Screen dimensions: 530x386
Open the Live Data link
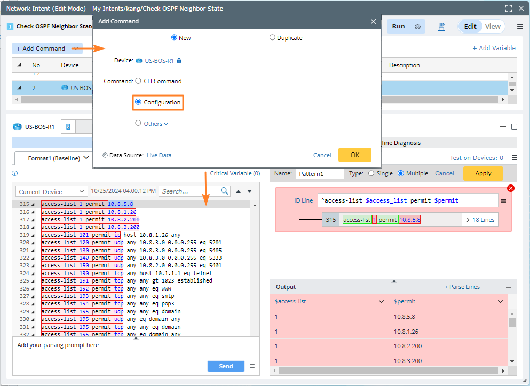point(159,155)
